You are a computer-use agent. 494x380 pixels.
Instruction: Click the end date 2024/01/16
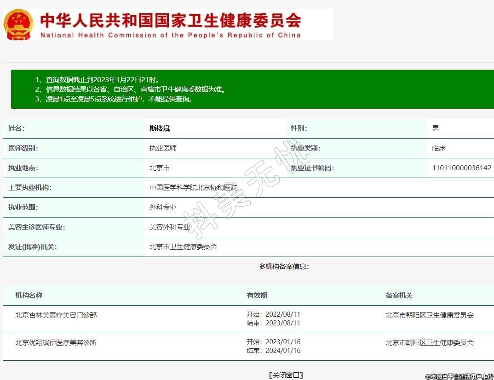(282, 351)
